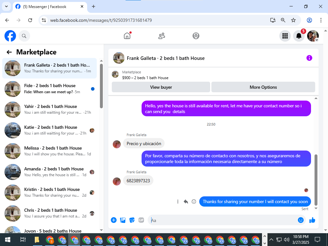Open the tab search dropdown arrow
The width and height of the screenshot is (328, 246).
[6, 6]
